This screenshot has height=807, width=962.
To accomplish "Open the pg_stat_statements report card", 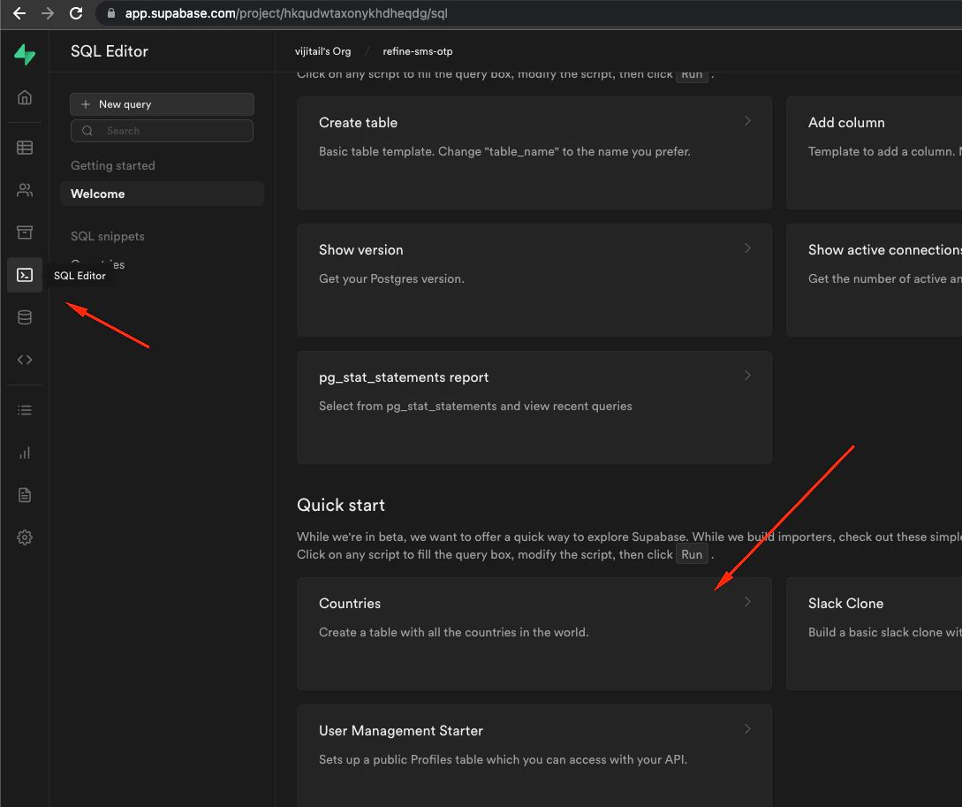I will pyautogui.click(x=534, y=407).
